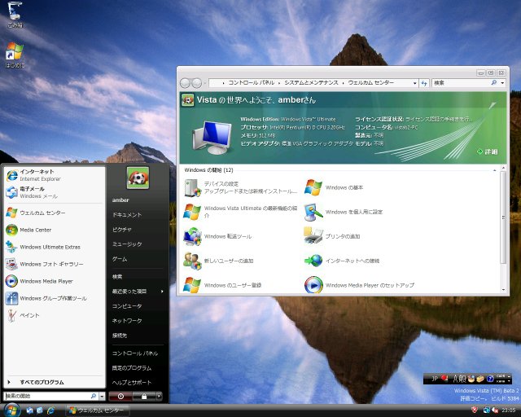Click the Welcome Center vertical scrollbar

503,217
